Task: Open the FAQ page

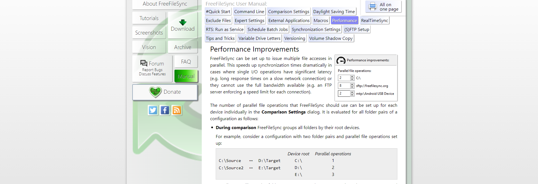Action: (x=186, y=62)
